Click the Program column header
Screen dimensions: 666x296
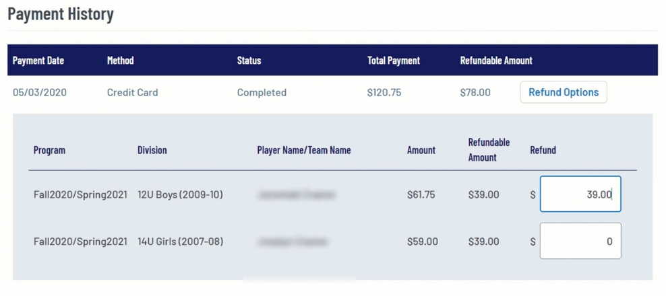point(49,150)
